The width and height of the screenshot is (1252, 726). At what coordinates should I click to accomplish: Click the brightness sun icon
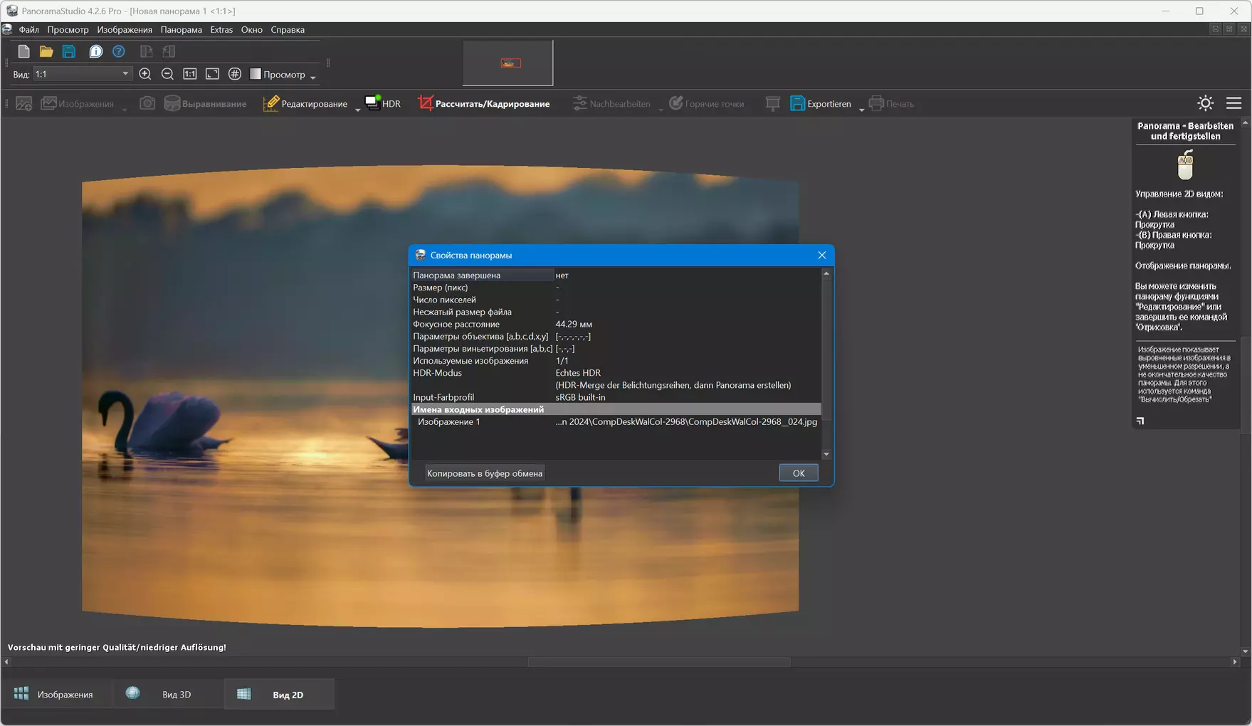pyautogui.click(x=1205, y=103)
